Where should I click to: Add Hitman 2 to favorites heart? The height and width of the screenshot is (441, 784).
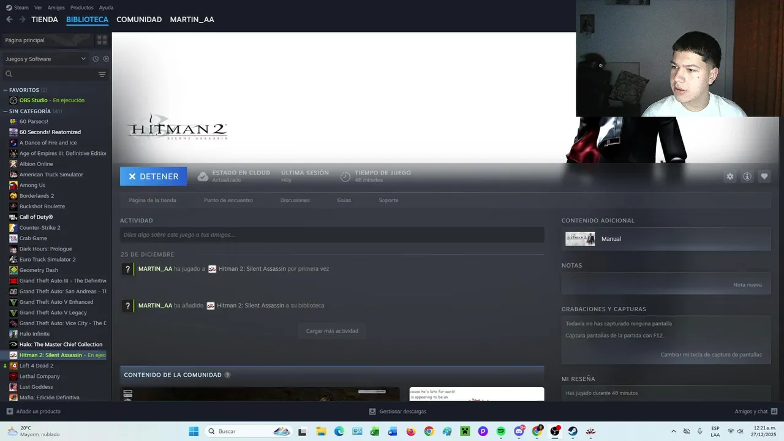pyautogui.click(x=764, y=176)
